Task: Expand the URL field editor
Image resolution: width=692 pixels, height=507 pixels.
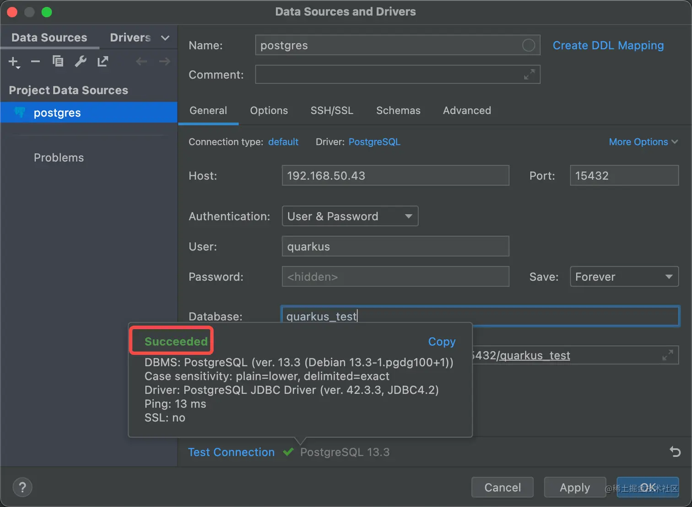Action: [668, 355]
